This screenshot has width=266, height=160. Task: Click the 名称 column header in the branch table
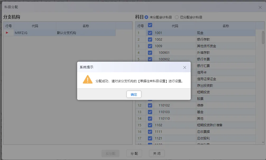(x=86, y=26)
